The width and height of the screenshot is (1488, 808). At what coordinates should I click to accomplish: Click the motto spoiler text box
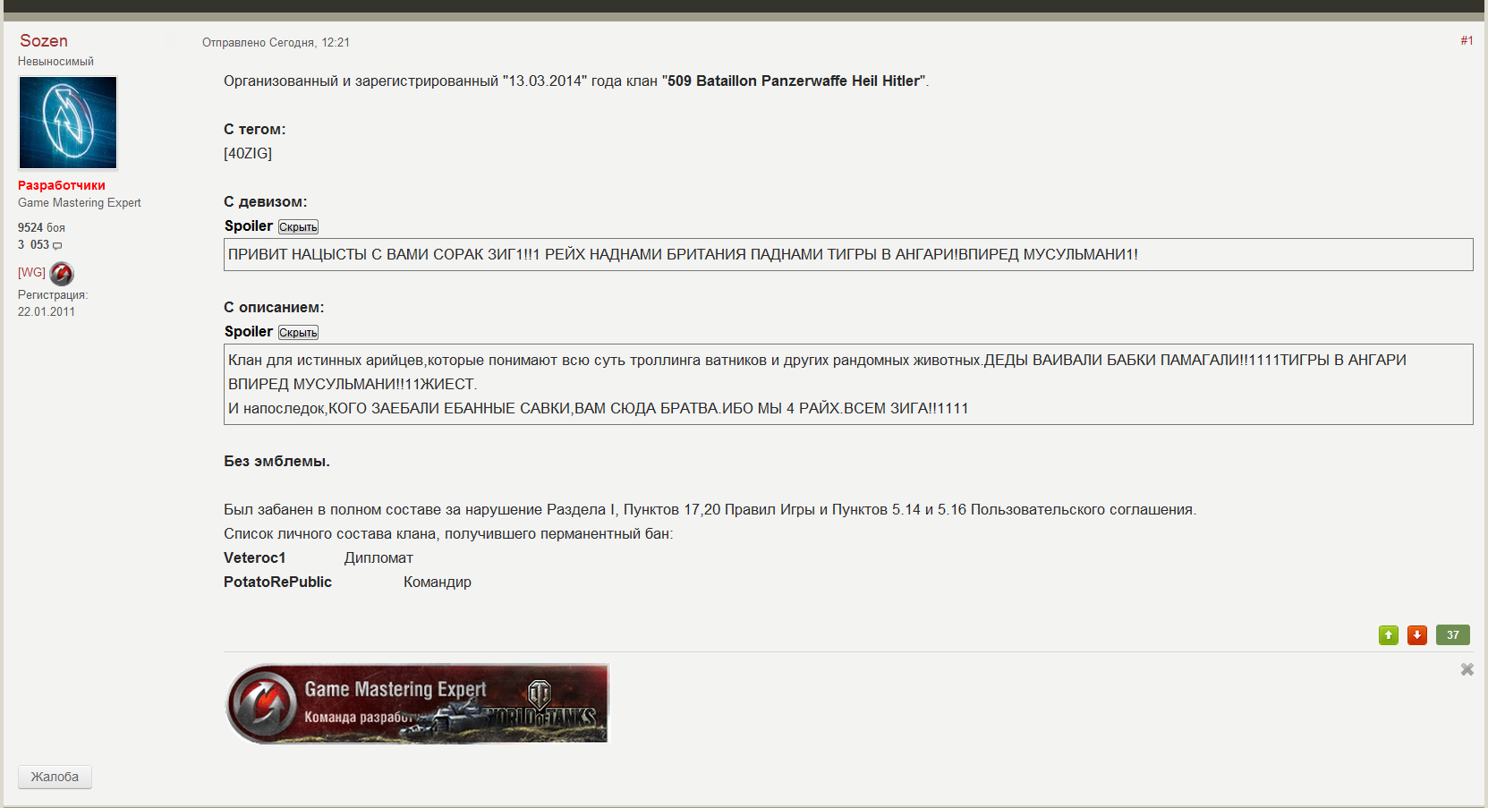coord(848,254)
